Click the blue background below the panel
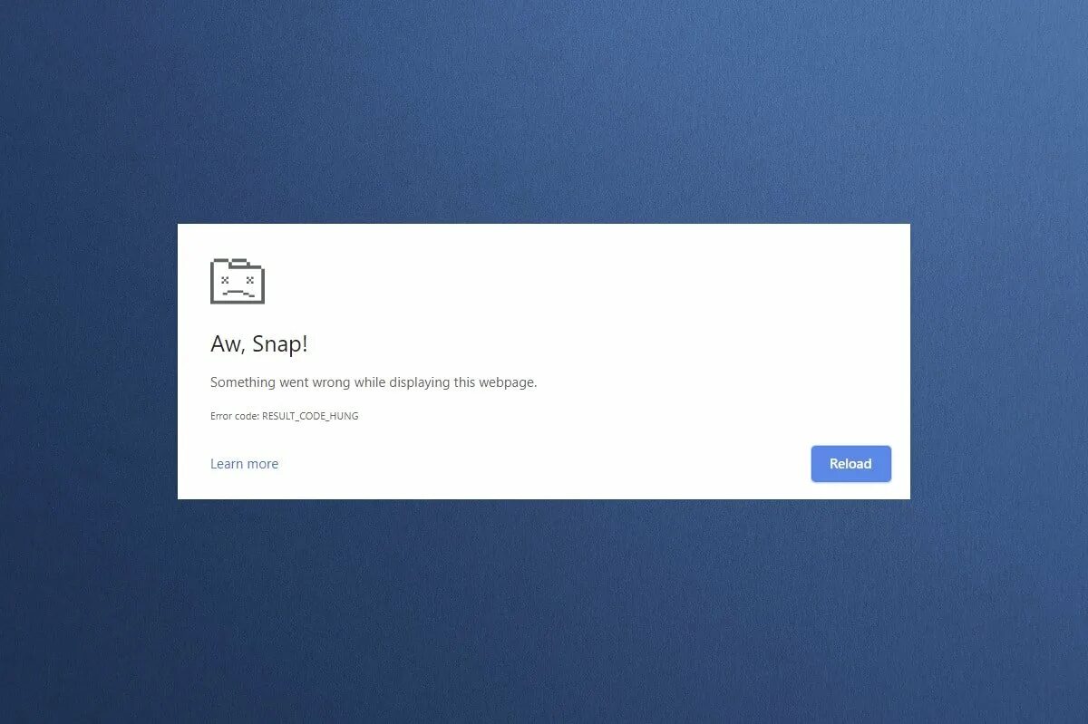This screenshot has width=1088, height=724. pos(544,612)
